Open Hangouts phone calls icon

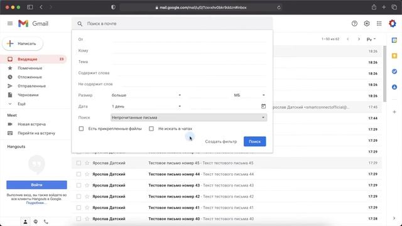point(46,222)
